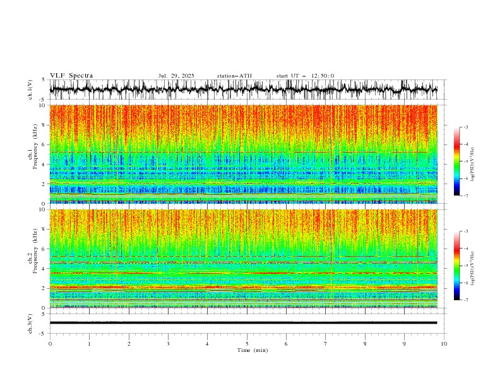
Task: Click time axis tick label "7"
Action: coord(326,344)
